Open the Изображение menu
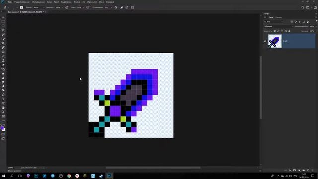Viewport: 318px width, 179px height. coord(38,2)
